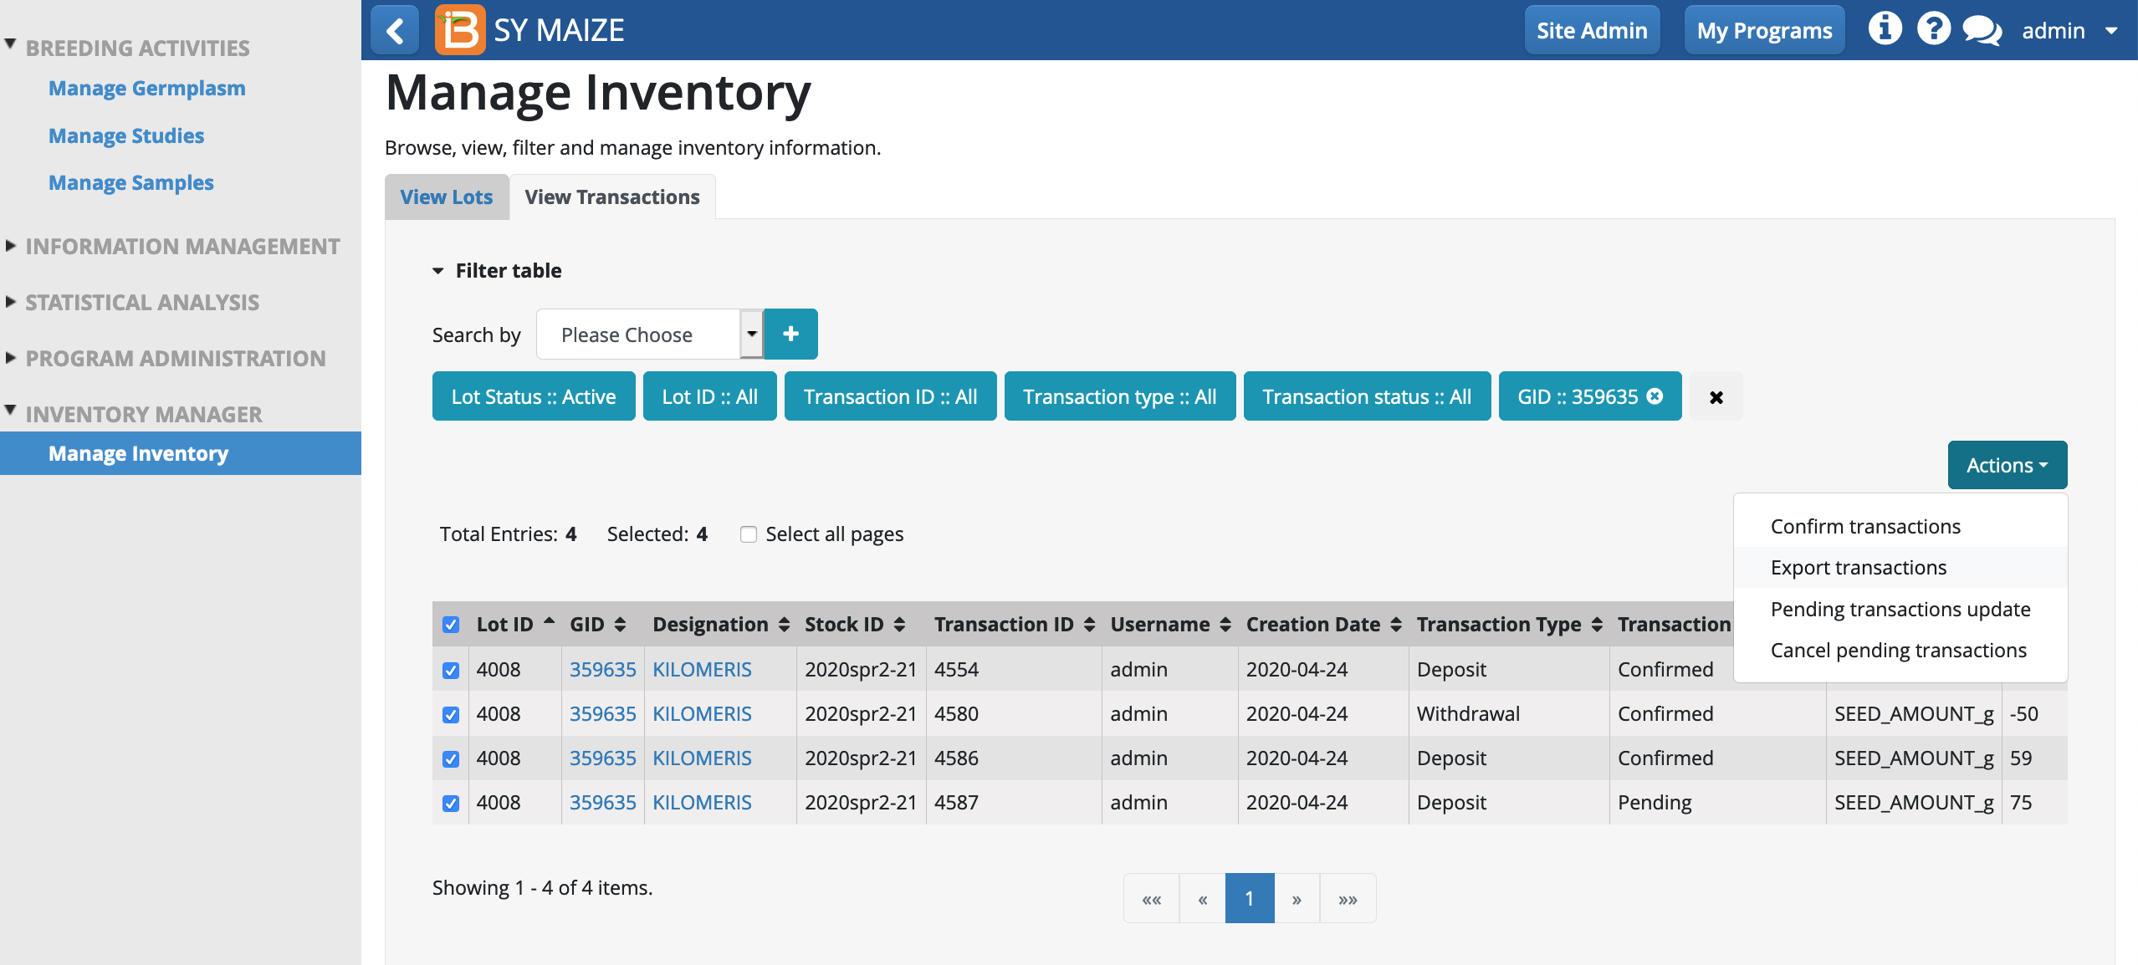2138x965 pixels.
Task: Go to last page pagination arrow
Action: pos(1348,899)
